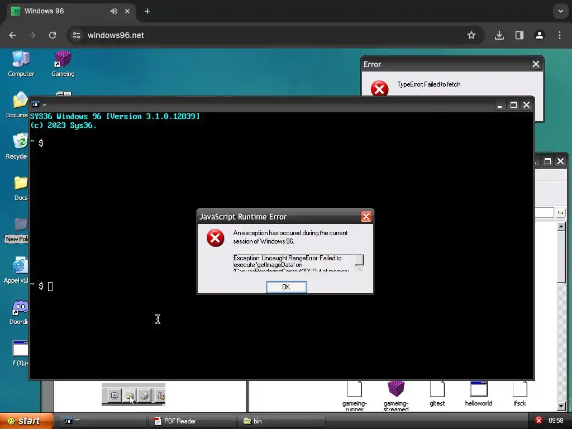Open the Computer desktop icon

(21, 64)
